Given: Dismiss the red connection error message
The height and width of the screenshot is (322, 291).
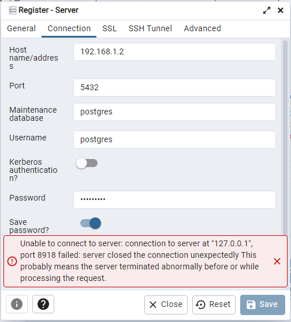Looking at the screenshot, I should click(x=277, y=261).
